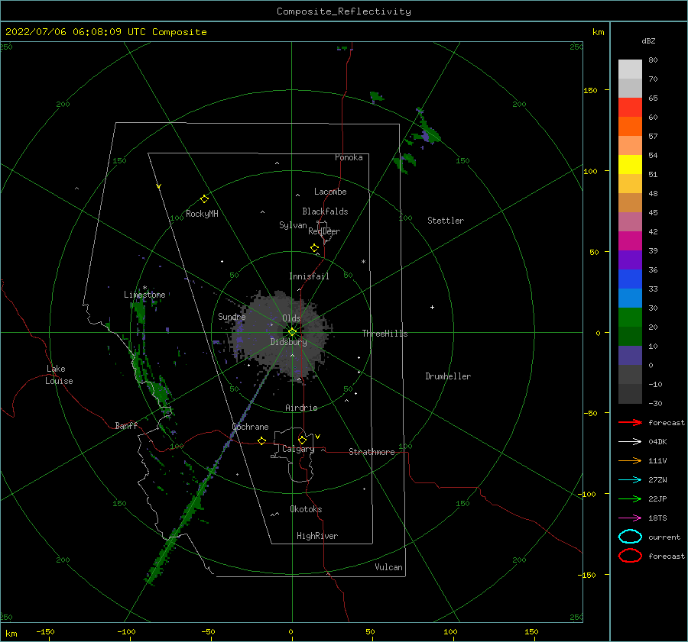The image size is (688, 642).
Task: Click the Airdrie label
Action: coord(301,408)
